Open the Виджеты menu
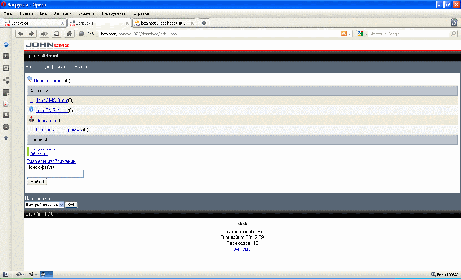Screen dimensions: 461x279 pyautogui.click(x=87, y=13)
